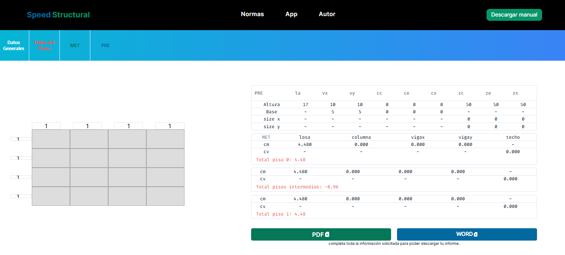Click the top row height input left of grid
Image resolution: width=565 pixels, height=255 pixels.
21,139
